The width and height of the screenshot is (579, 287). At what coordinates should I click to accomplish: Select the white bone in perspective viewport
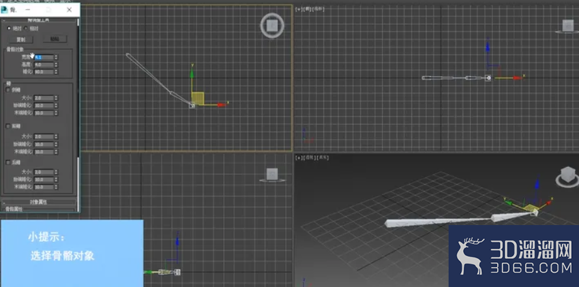click(x=439, y=221)
